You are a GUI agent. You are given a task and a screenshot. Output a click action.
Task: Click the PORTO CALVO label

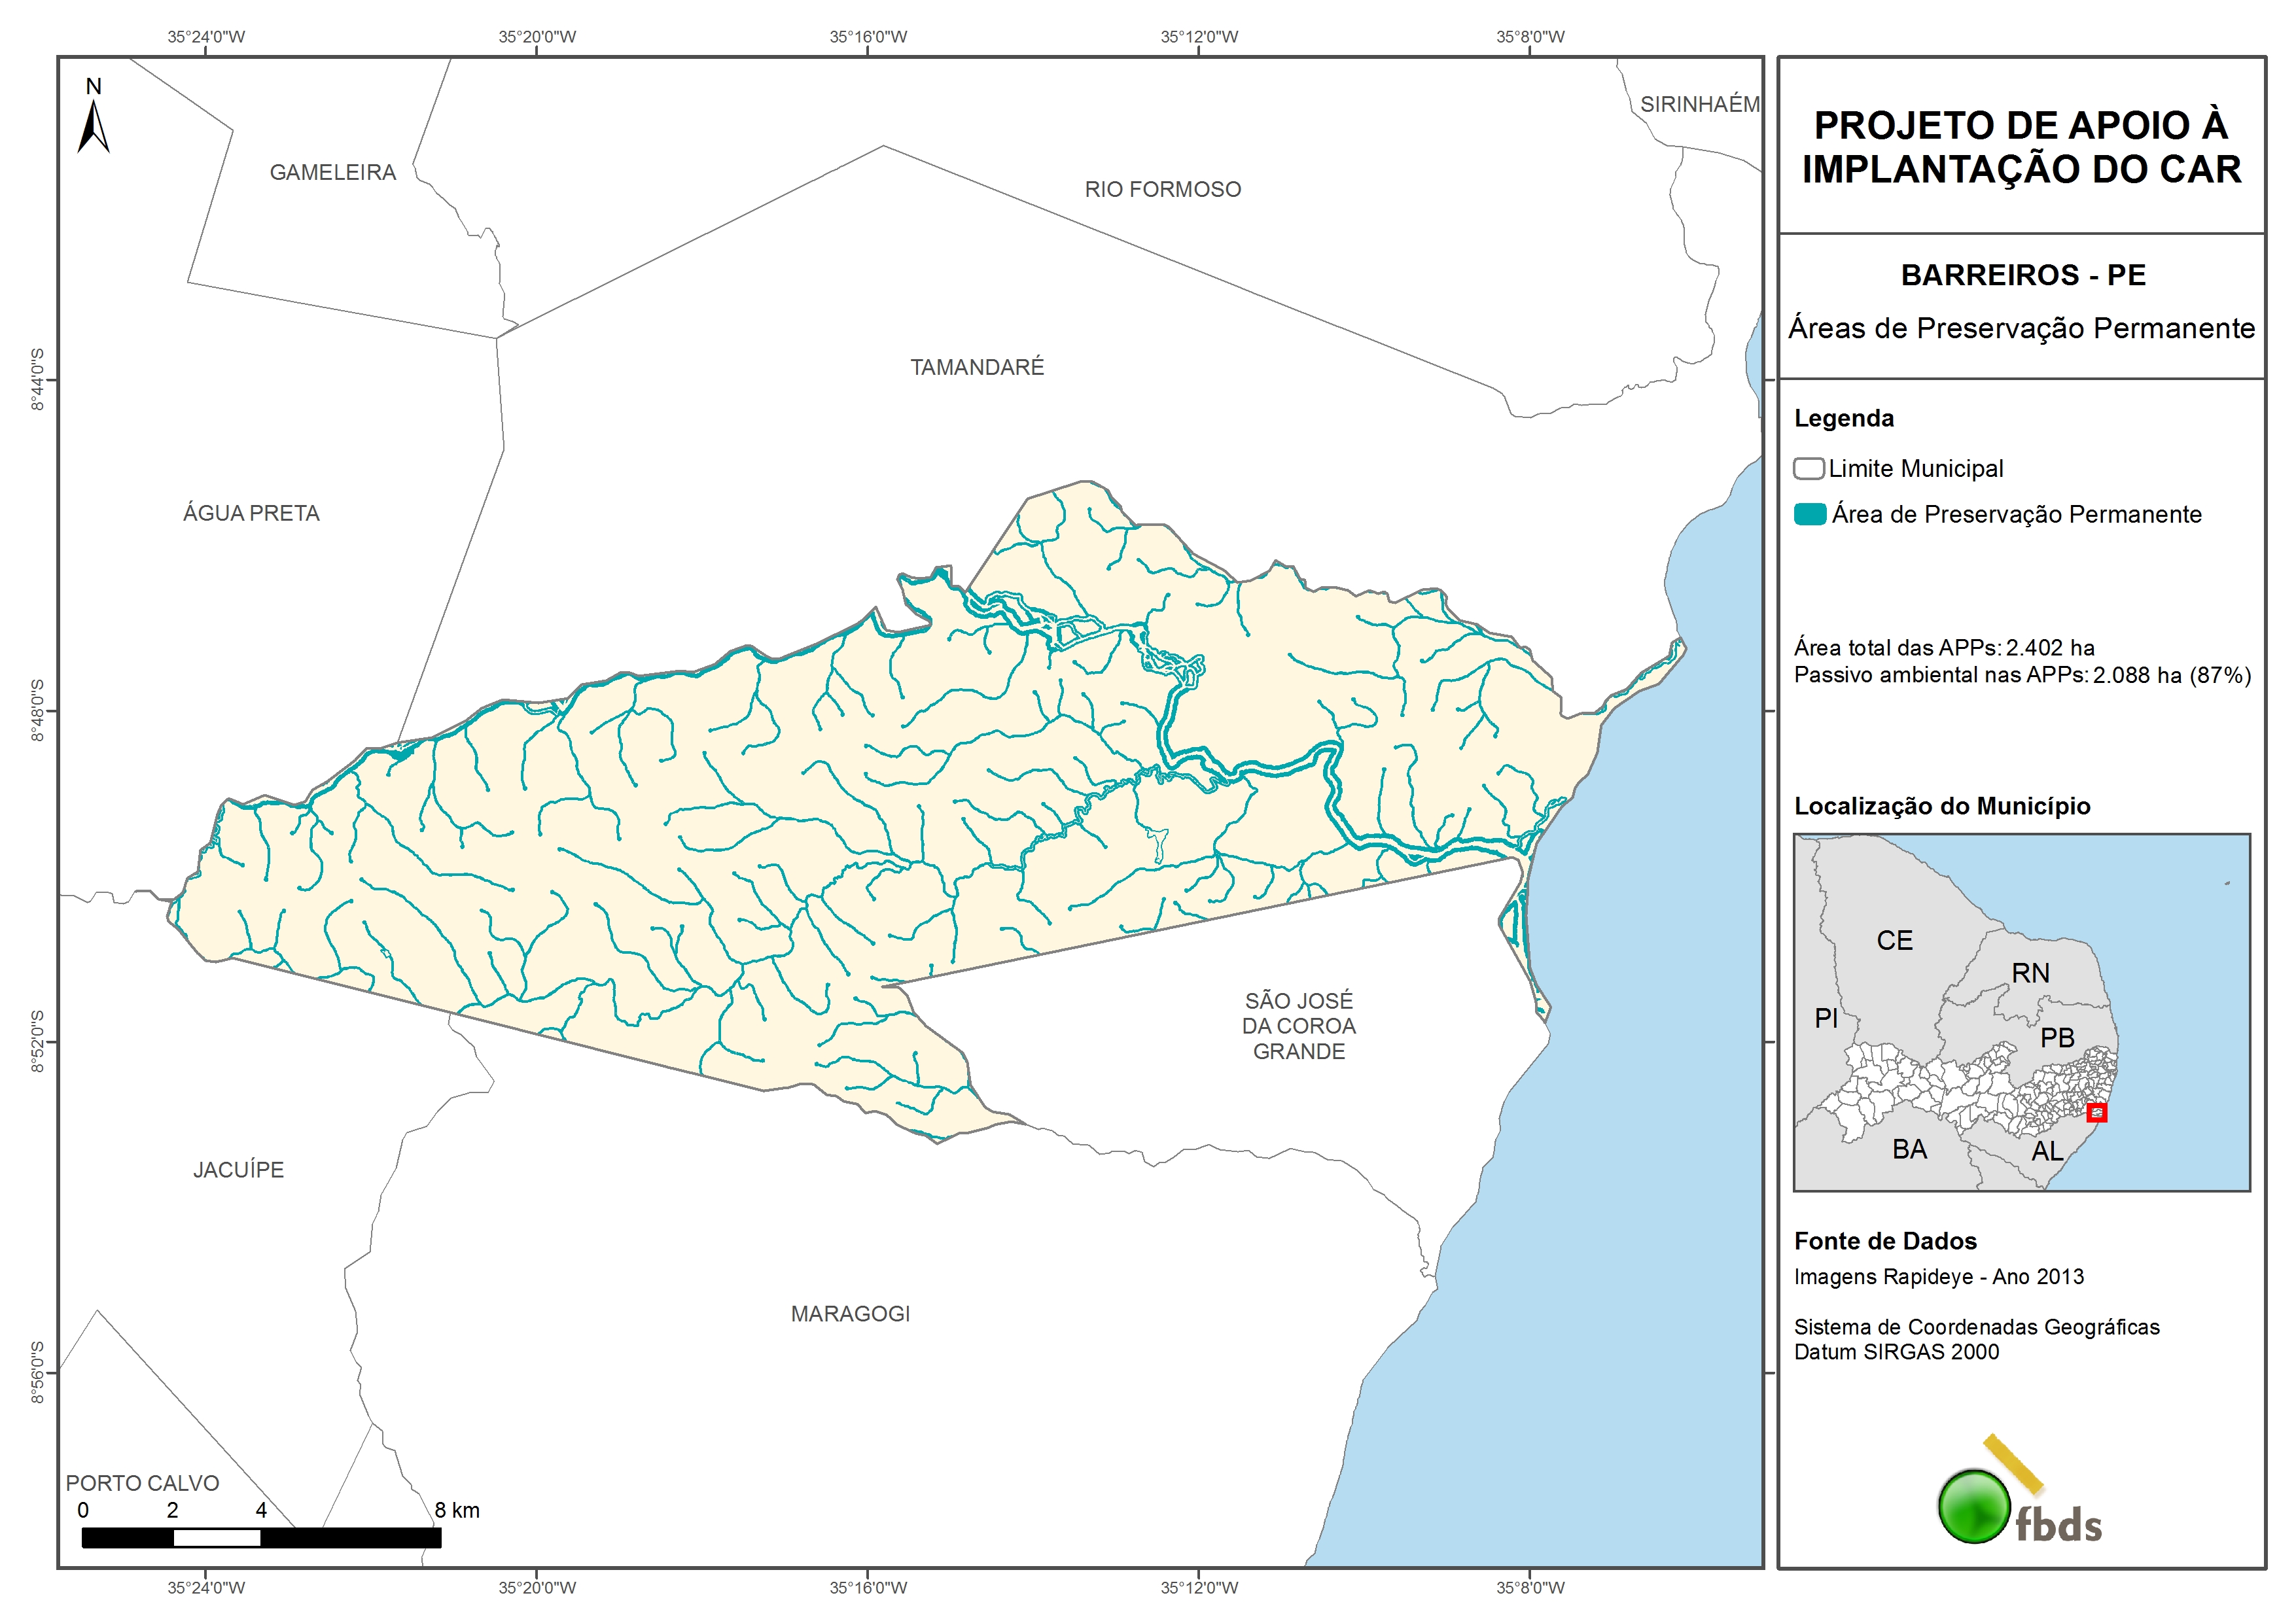point(142,1483)
